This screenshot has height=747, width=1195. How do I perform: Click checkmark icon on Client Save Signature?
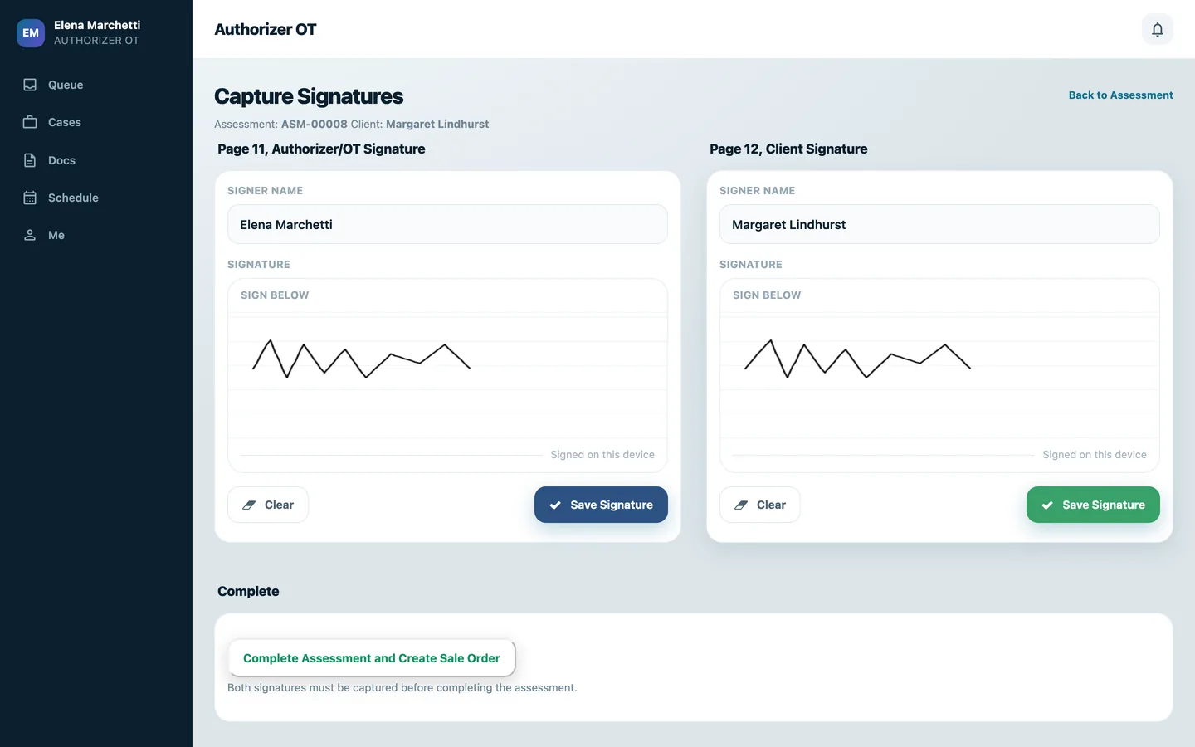coord(1047,505)
